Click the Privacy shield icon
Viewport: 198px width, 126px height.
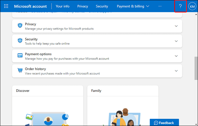[x=20, y=25]
